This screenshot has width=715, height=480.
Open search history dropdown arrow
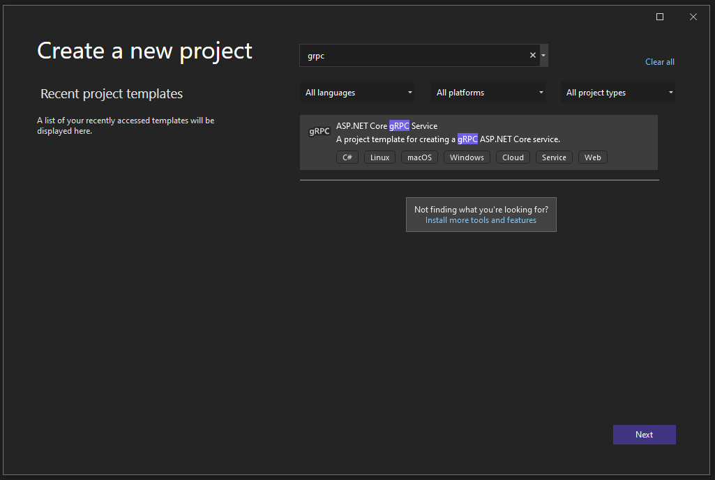[x=543, y=56]
